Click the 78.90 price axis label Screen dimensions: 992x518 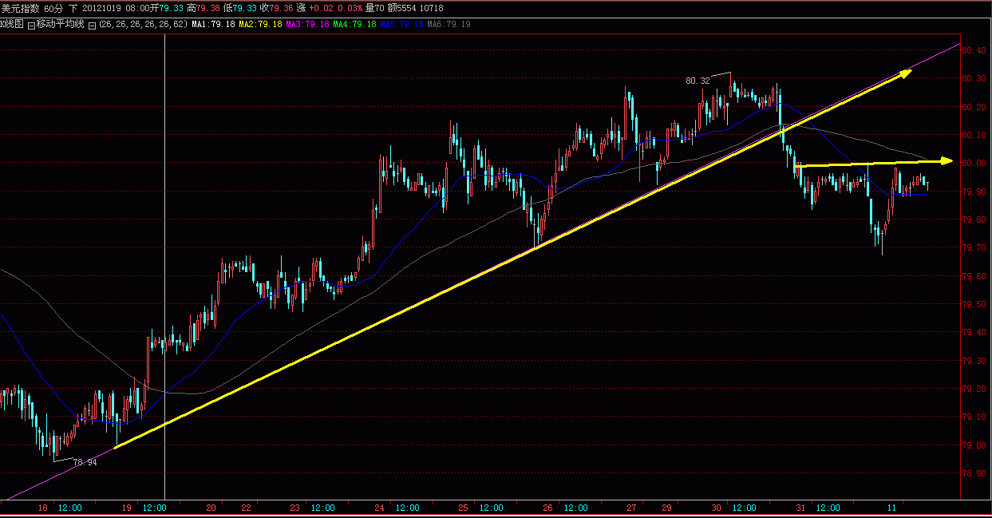[x=974, y=473]
